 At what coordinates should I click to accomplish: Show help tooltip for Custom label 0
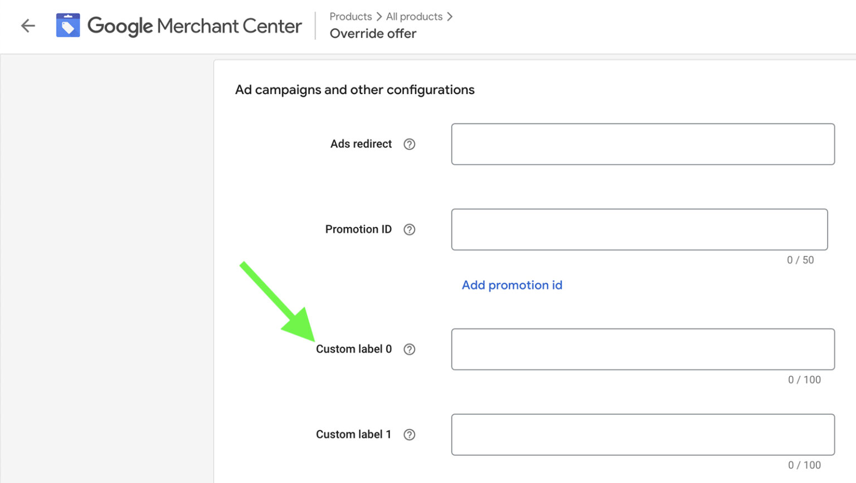pos(409,349)
